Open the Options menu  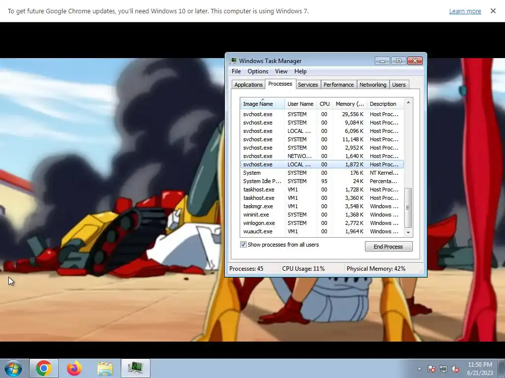[257, 71]
